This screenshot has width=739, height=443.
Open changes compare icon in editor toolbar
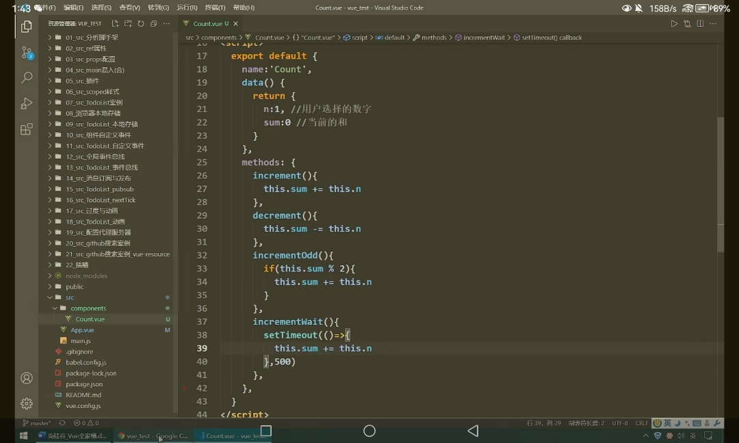(x=687, y=23)
